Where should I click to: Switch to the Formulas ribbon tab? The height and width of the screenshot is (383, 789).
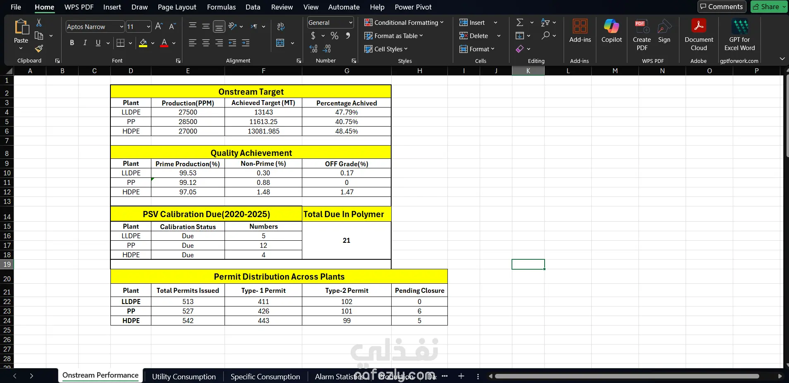coord(221,7)
